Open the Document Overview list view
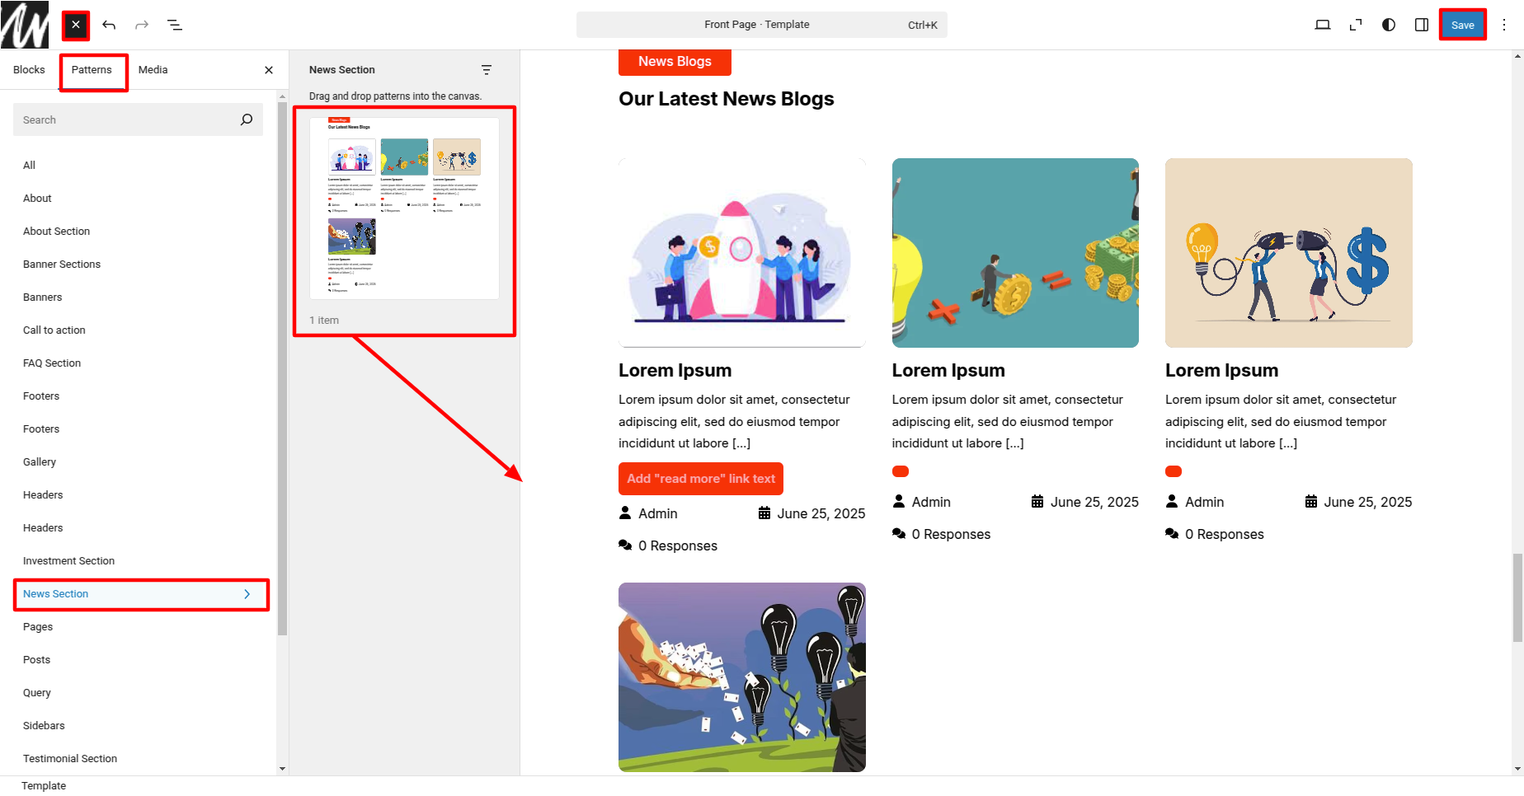 [x=175, y=25]
